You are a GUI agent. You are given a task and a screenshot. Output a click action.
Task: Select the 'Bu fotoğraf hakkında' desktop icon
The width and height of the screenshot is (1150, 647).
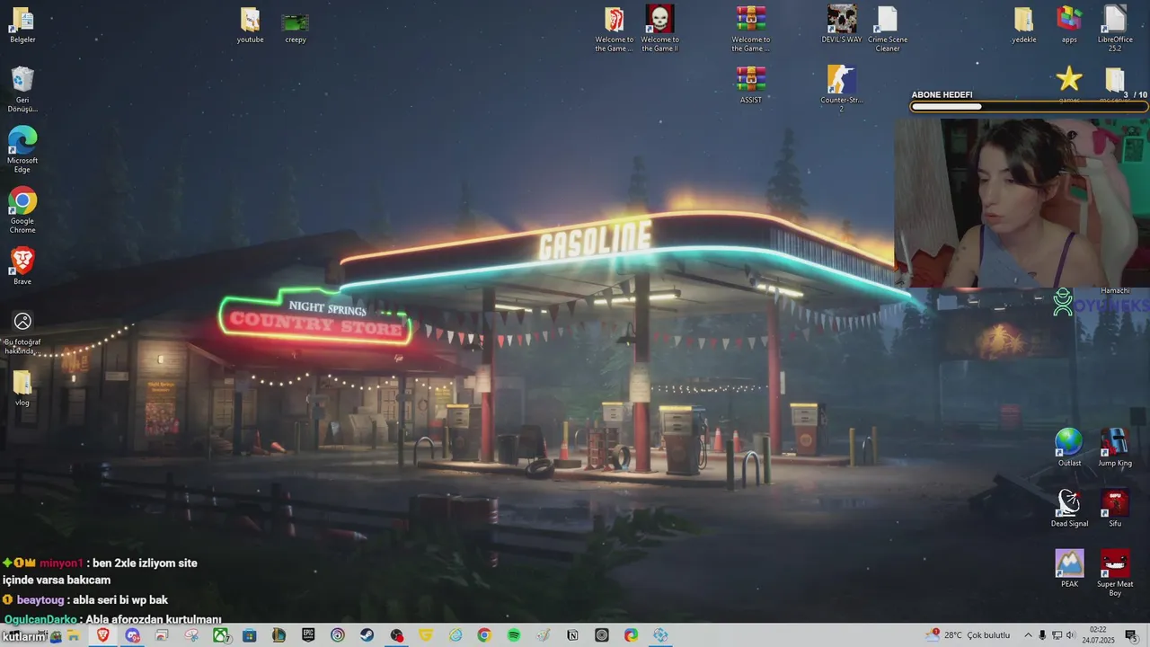point(22,332)
